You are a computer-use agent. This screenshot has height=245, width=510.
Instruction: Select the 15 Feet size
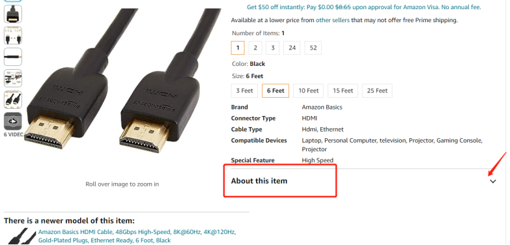[343, 91]
